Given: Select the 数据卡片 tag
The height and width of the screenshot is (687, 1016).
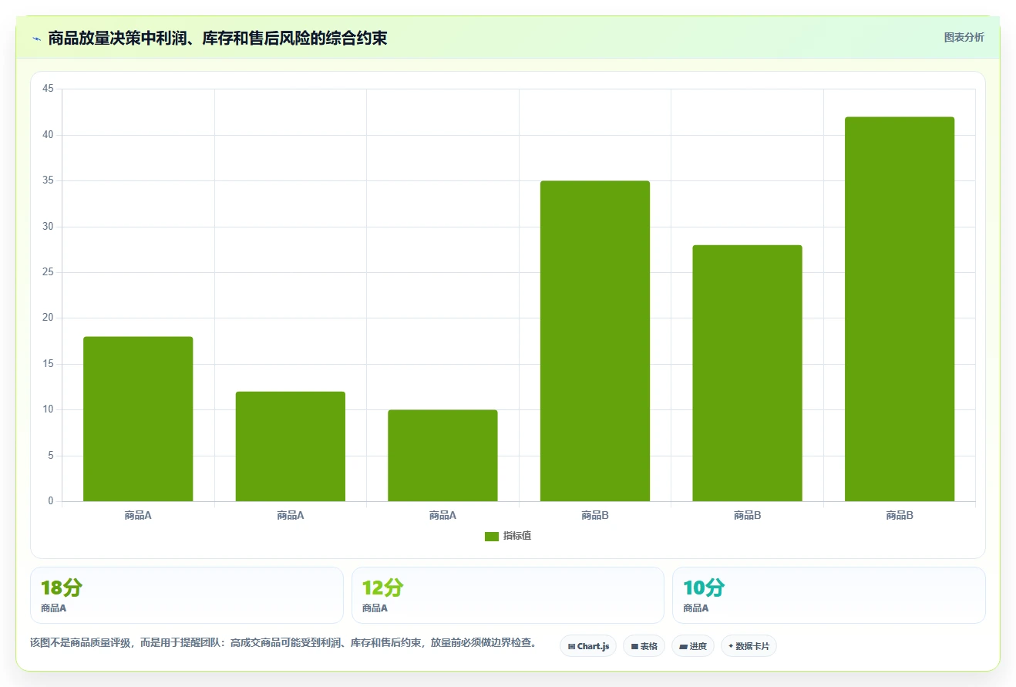Looking at the screenshot, I should tap(749, 646).
